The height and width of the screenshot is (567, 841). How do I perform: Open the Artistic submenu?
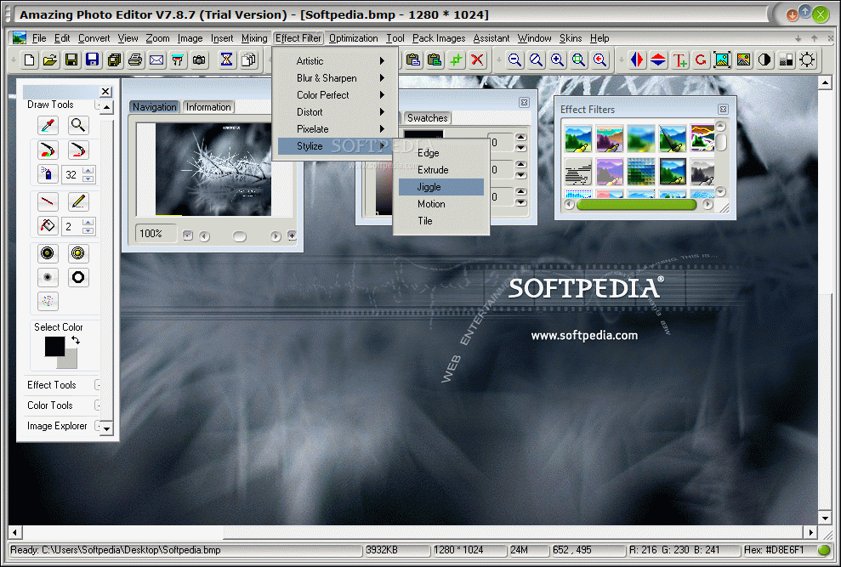[x=335, y=61]
